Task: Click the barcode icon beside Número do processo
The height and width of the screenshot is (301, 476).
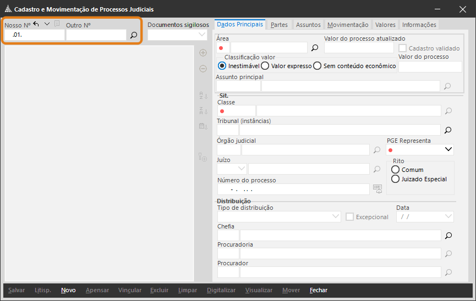Action: [377, 189]
